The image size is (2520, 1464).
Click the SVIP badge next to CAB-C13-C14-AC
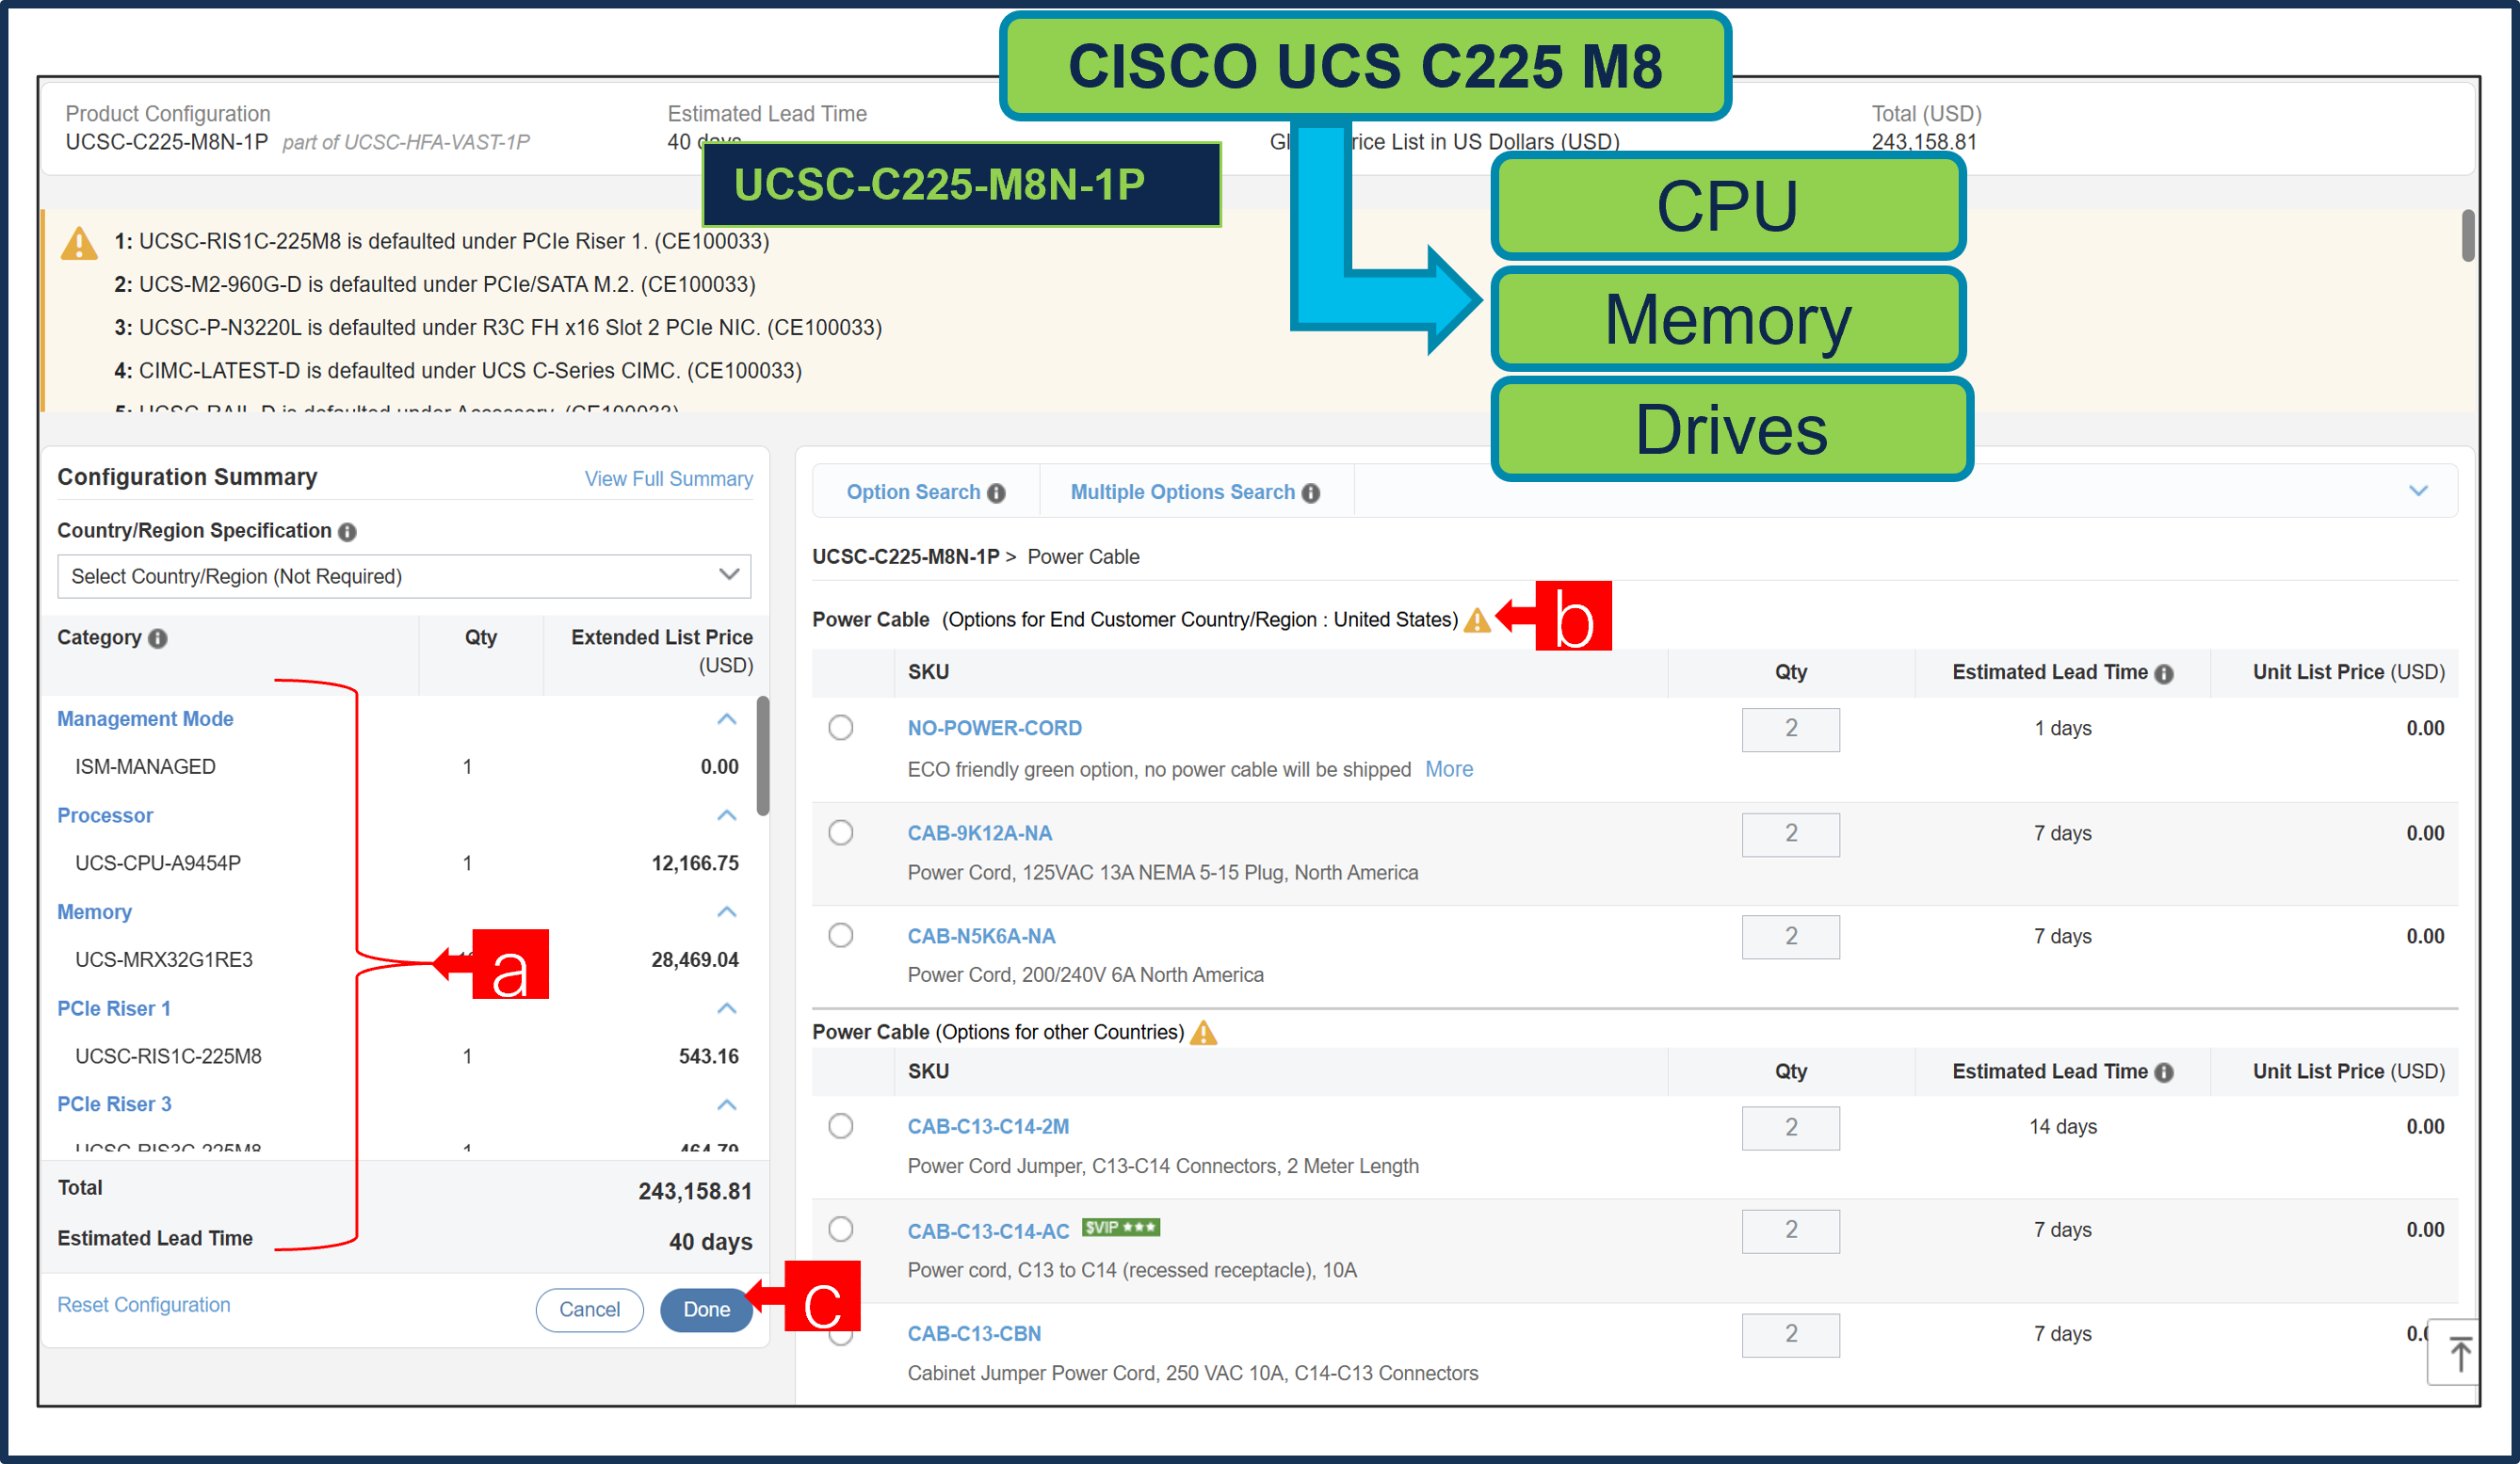[1120, 1227]
